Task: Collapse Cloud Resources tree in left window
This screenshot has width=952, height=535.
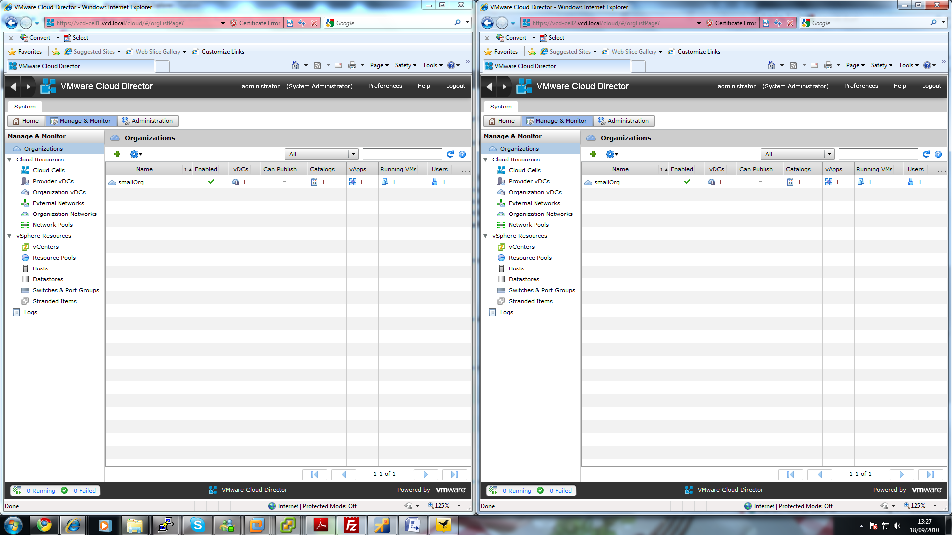Action: (9, 160)
